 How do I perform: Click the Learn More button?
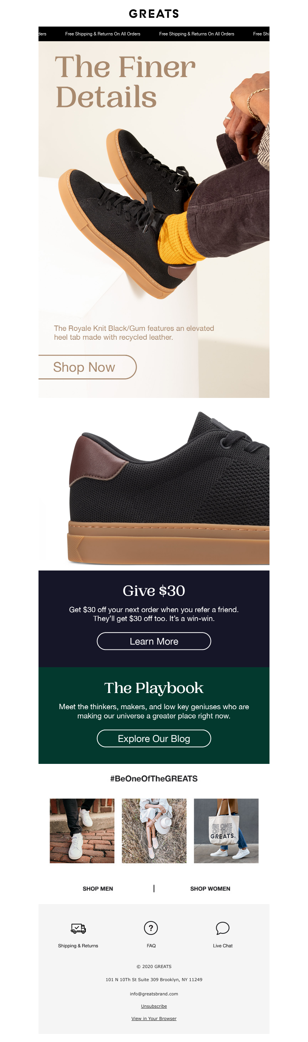tap(154, 641)
